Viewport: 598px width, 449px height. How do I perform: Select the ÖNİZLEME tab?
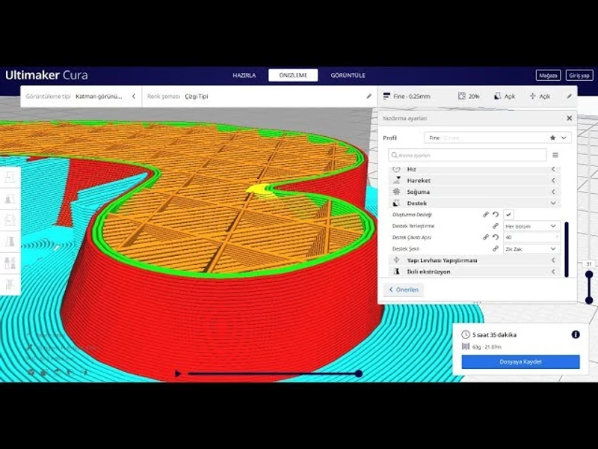(x=293, y=76)
